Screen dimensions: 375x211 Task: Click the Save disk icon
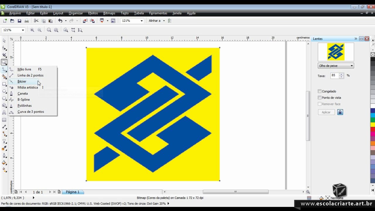click(19, 21)
